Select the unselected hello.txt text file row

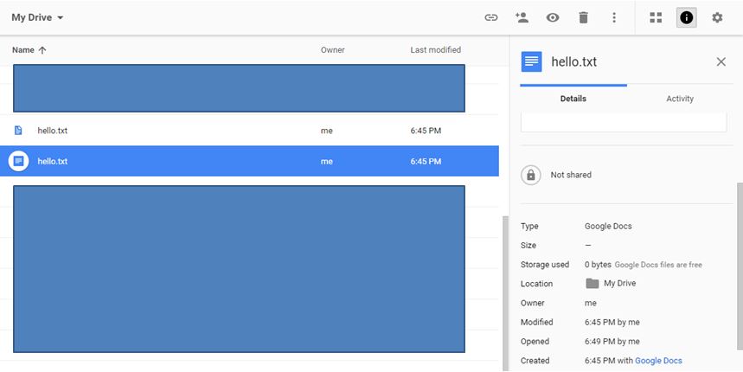[x=249, y=131]
